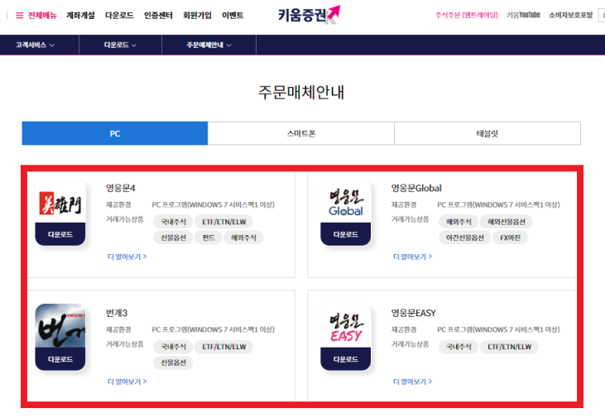Open 인증센터 in the top menu
Image resolution: width=605 pixels, height=418 pixels.
pos(158,16)
